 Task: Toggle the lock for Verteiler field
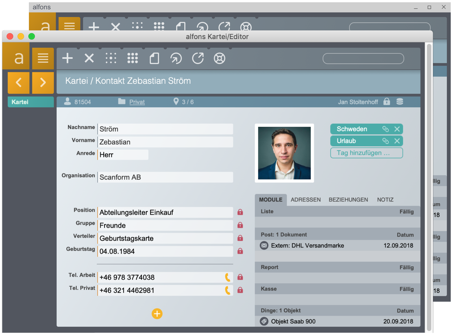point(240,238)
